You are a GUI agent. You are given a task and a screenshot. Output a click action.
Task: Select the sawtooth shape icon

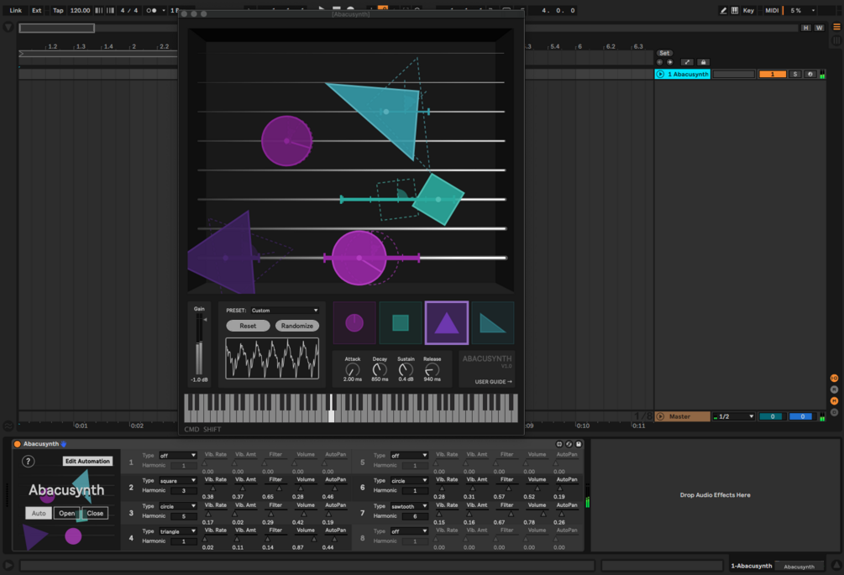[x=492, y=322]
